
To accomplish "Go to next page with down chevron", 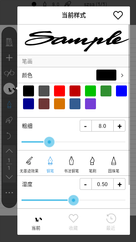I will point(9,177).
